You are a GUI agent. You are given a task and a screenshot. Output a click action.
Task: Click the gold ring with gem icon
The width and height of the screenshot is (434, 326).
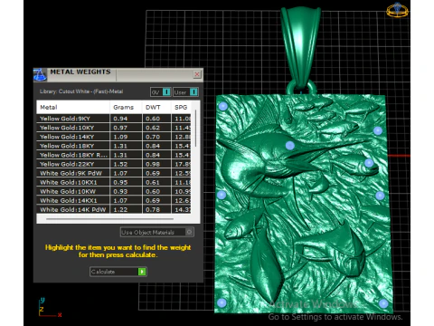click(x=397, y=10)
